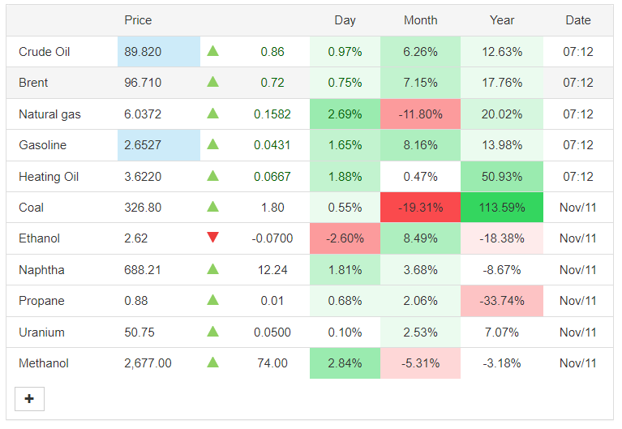The width and height of the screenshot is (622, 429).
Task: Click the Coal month change -19.31%
Action: (421, 207)
